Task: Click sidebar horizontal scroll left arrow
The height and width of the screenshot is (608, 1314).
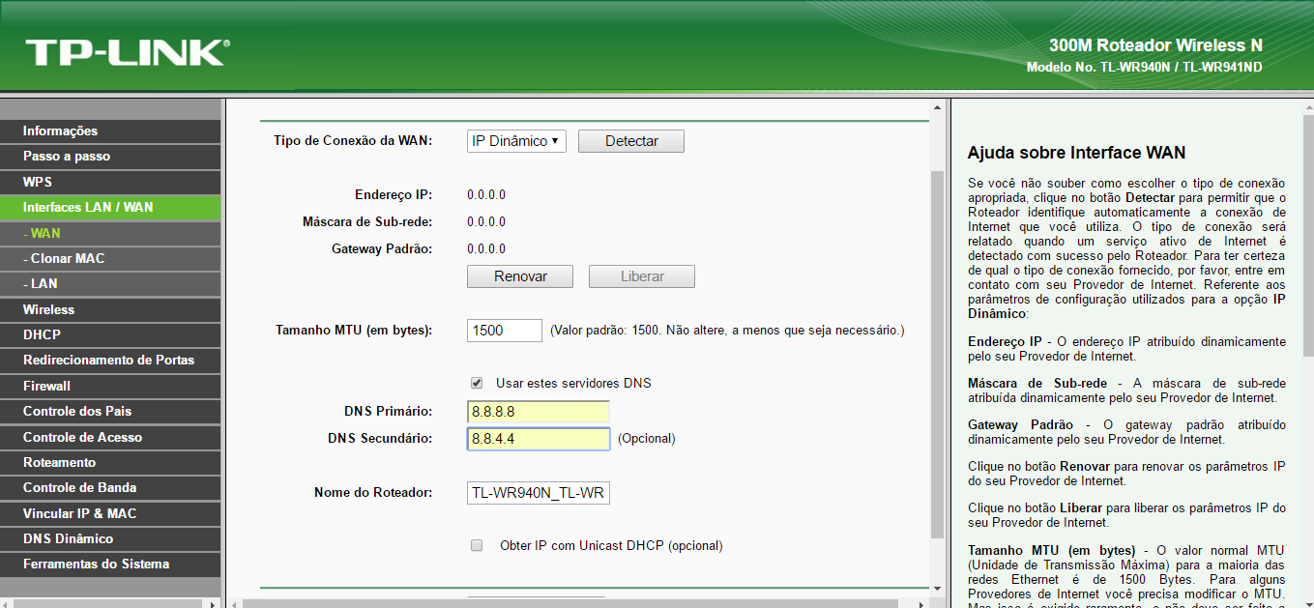Action: pyautogui.click(x=8, y=603)
